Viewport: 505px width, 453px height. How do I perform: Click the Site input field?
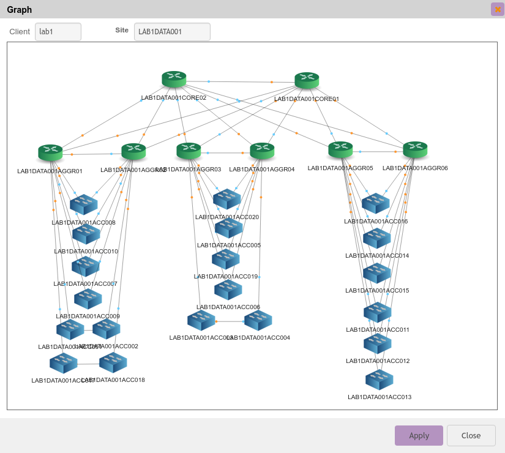click(x=172, y=32)
